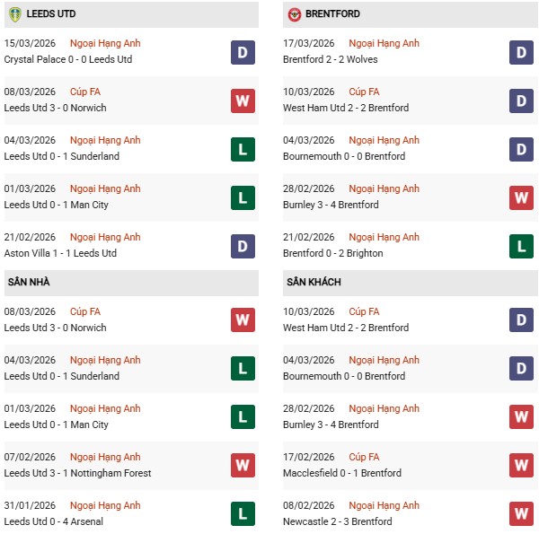Image resolution: width=539 pixels, height=534 pixels.
Task: Open the Aston Villa 1-1 Leeds Utd match
Action: pos(60,254)
